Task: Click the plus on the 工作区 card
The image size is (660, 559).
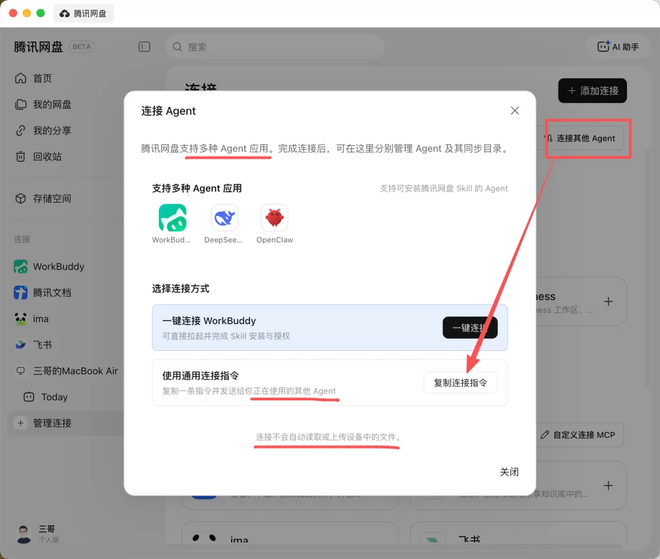Action: (608, 301)
